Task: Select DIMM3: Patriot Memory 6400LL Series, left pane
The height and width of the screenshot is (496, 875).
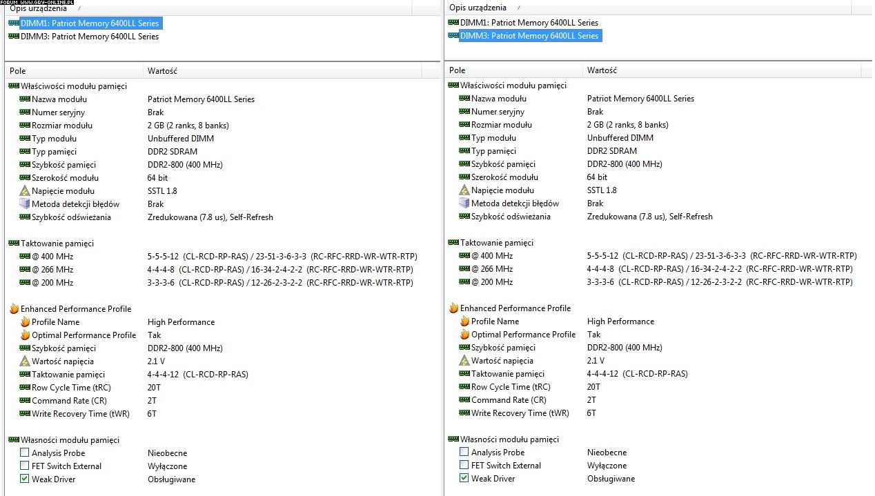Action: click(90, 36)
